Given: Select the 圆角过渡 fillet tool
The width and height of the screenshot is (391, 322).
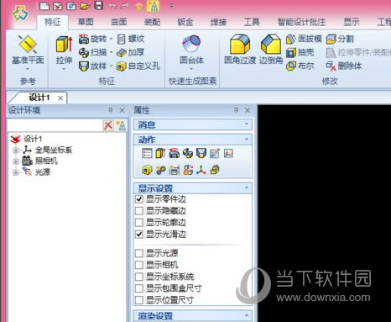Looking at the screenshot, I should (240, 49).
